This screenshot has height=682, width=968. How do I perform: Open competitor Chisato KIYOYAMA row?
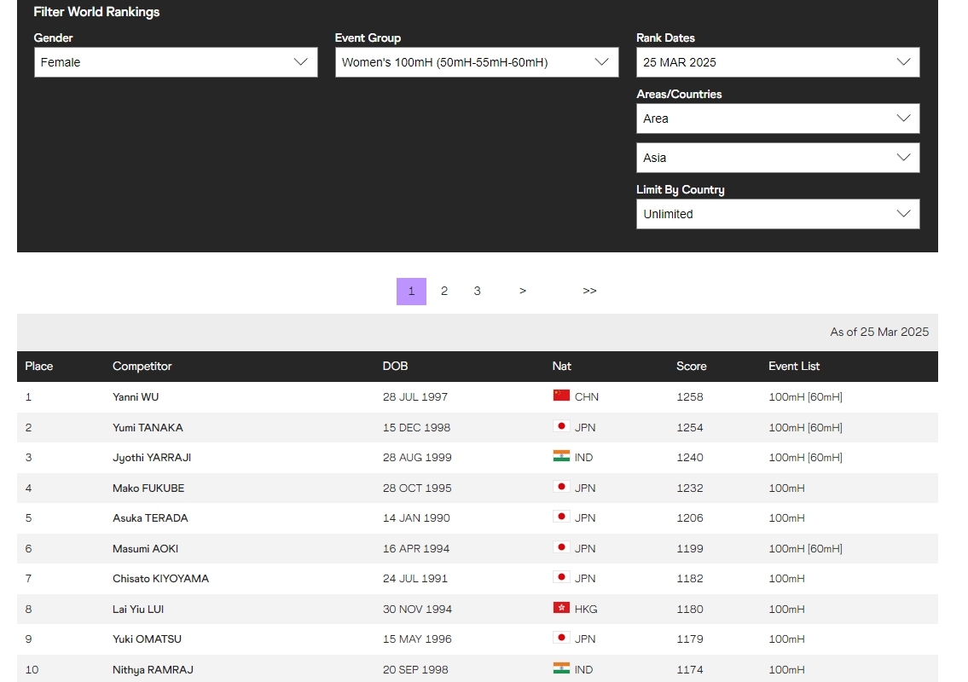478,579
